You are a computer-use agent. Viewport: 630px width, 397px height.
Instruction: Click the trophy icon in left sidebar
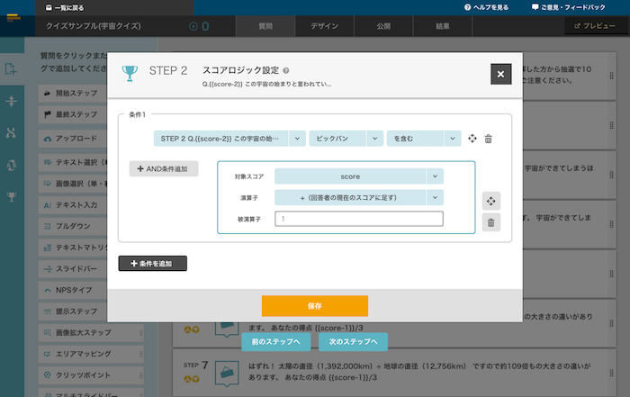12,195
